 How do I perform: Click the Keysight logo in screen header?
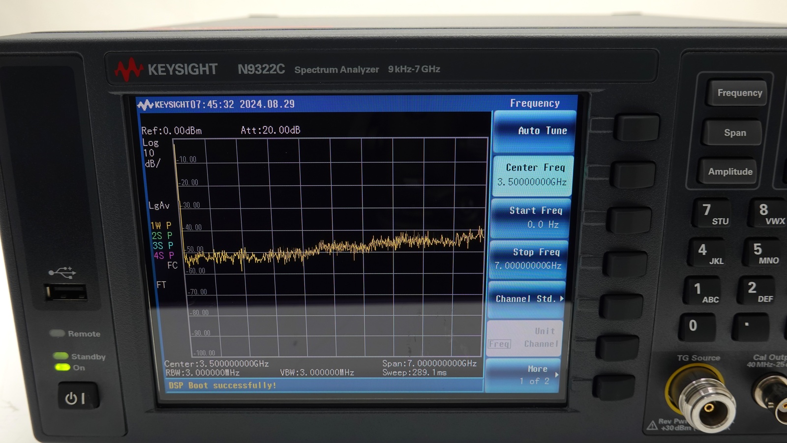(x=163, y=105)
